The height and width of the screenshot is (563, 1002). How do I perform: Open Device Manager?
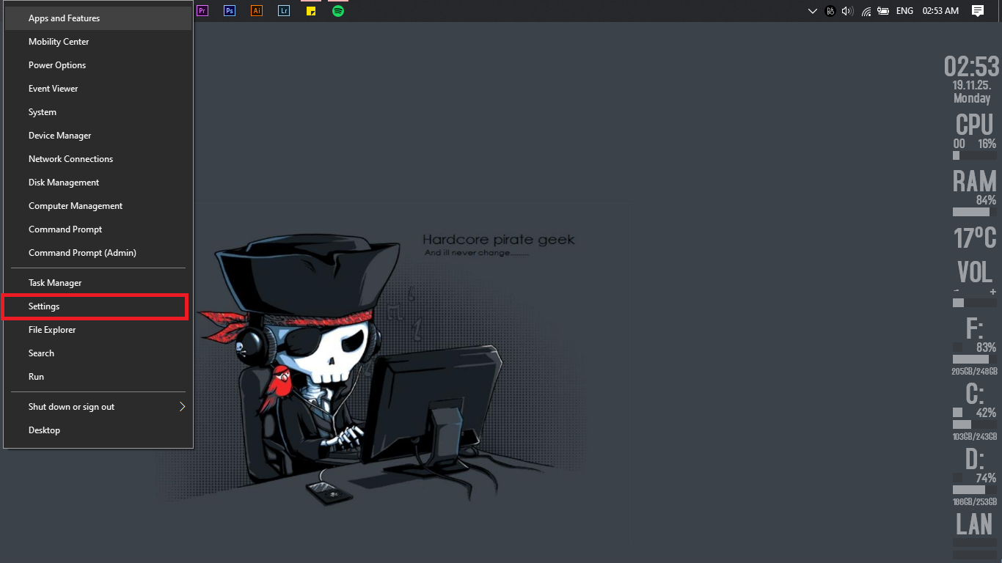(98, 136)
